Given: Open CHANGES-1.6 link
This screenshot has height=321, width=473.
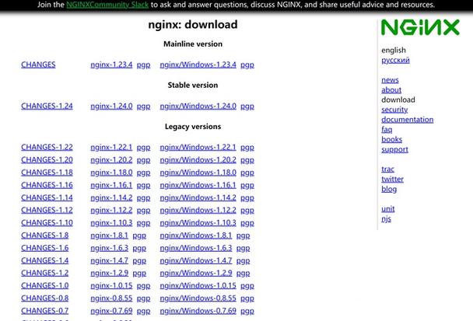Looking at the screenshot, I should pos(44,248).
